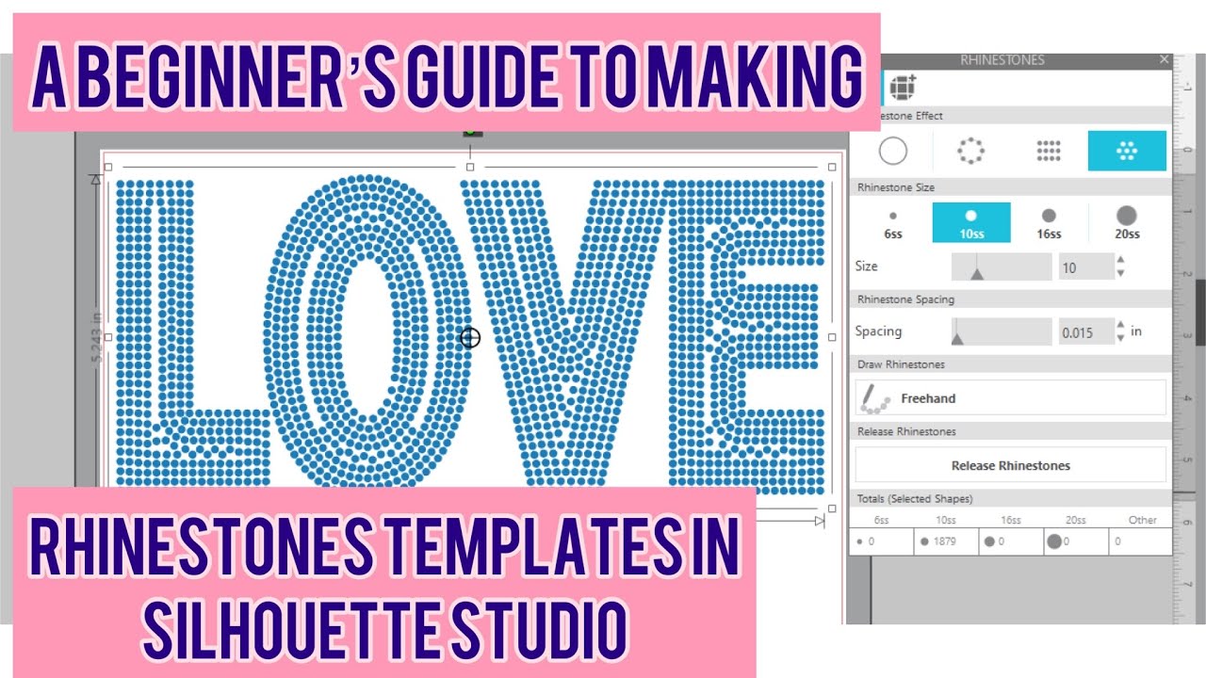The image size is (1206, 678).
Task: Click the 20ss total count cell
Action: click(x=1076, y=541)
